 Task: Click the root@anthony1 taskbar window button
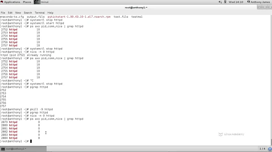tap(23, 149)
